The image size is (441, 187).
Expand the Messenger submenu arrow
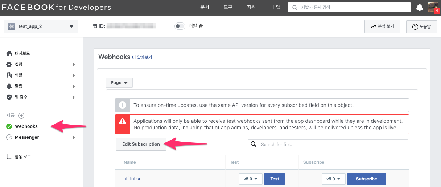coord(74,137)
